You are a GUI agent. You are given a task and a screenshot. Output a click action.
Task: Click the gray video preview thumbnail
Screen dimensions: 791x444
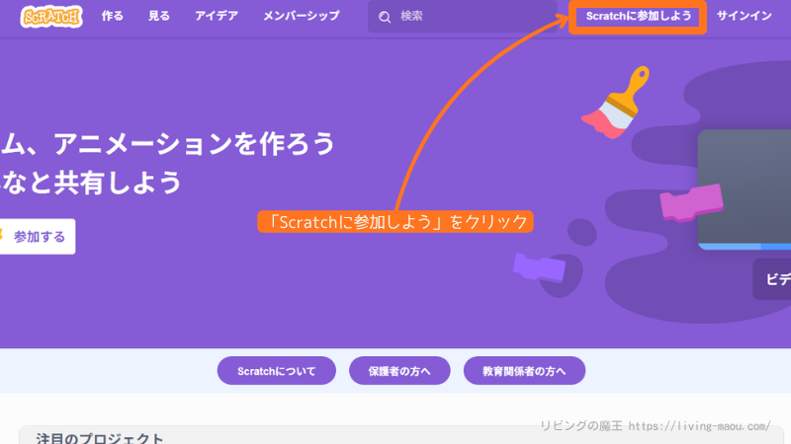[x=744, y=187]
